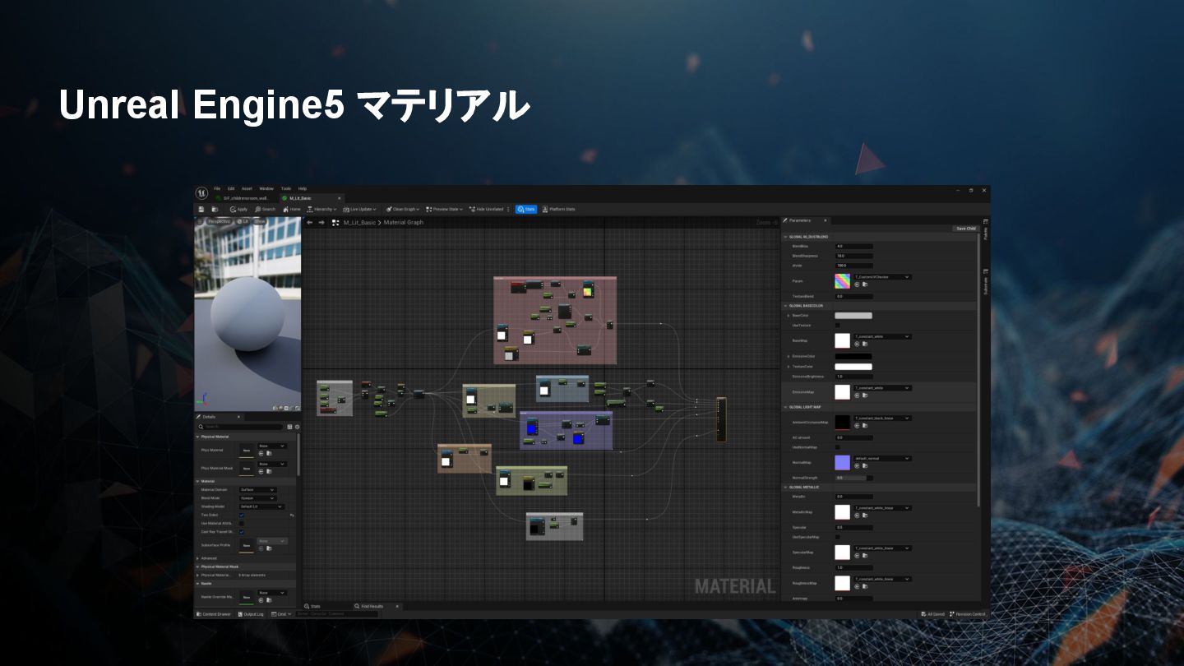1184x666 pixels.
Task: Click the Save Child button
Action: 964,229
